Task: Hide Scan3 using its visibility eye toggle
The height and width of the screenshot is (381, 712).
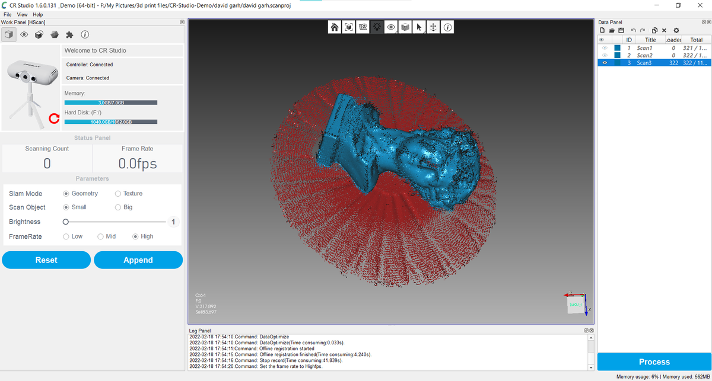Action: click(x=605, y=62)
